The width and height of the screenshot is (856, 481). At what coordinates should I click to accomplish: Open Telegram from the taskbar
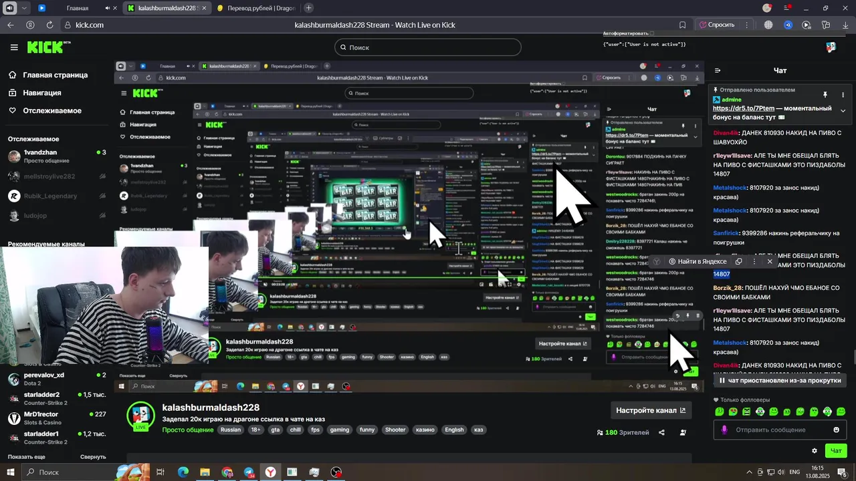coord(249,472)
